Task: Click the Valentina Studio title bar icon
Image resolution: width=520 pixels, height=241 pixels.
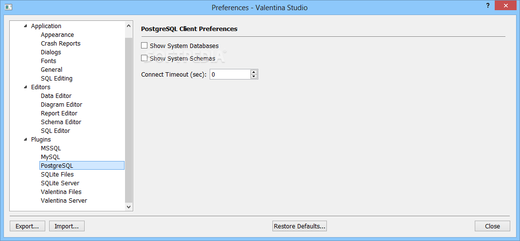Action: coord(9,7)
